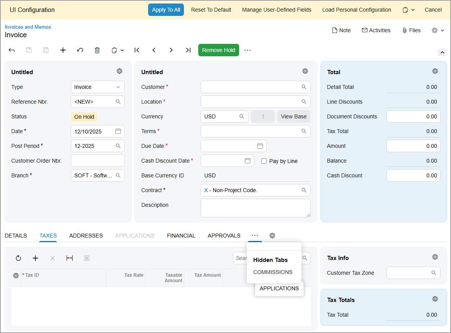Viewport: 451px width, 333px height.
Task: Cancel the UI Configuration mode
Action: coord(433,10)
